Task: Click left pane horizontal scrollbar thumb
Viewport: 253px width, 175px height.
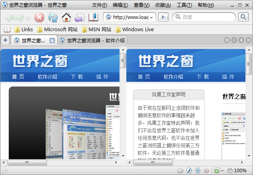Action: [27, 162]
